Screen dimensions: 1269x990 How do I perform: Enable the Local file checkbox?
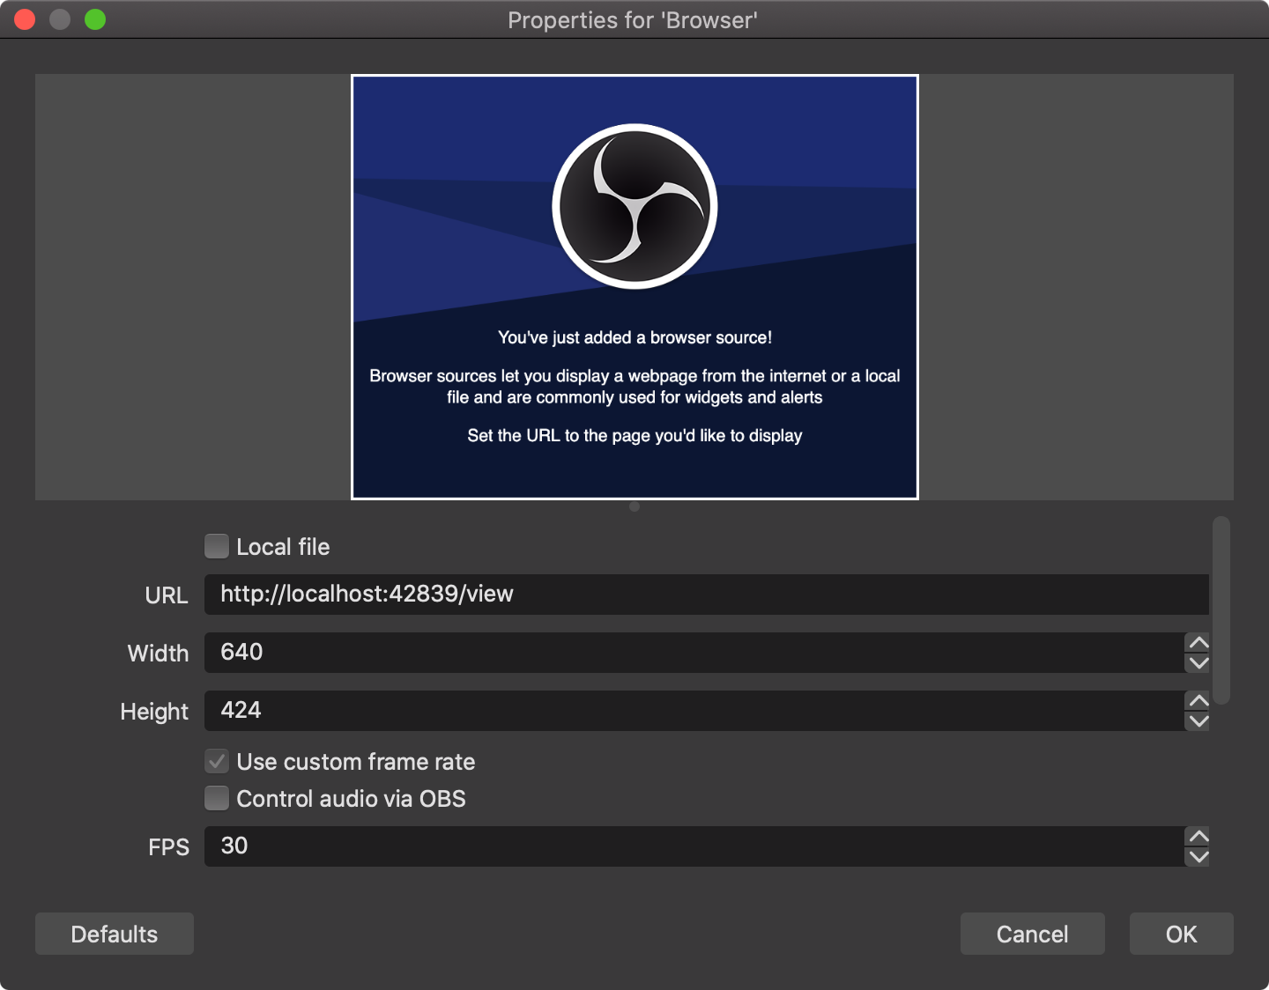(x=217, y=546)
